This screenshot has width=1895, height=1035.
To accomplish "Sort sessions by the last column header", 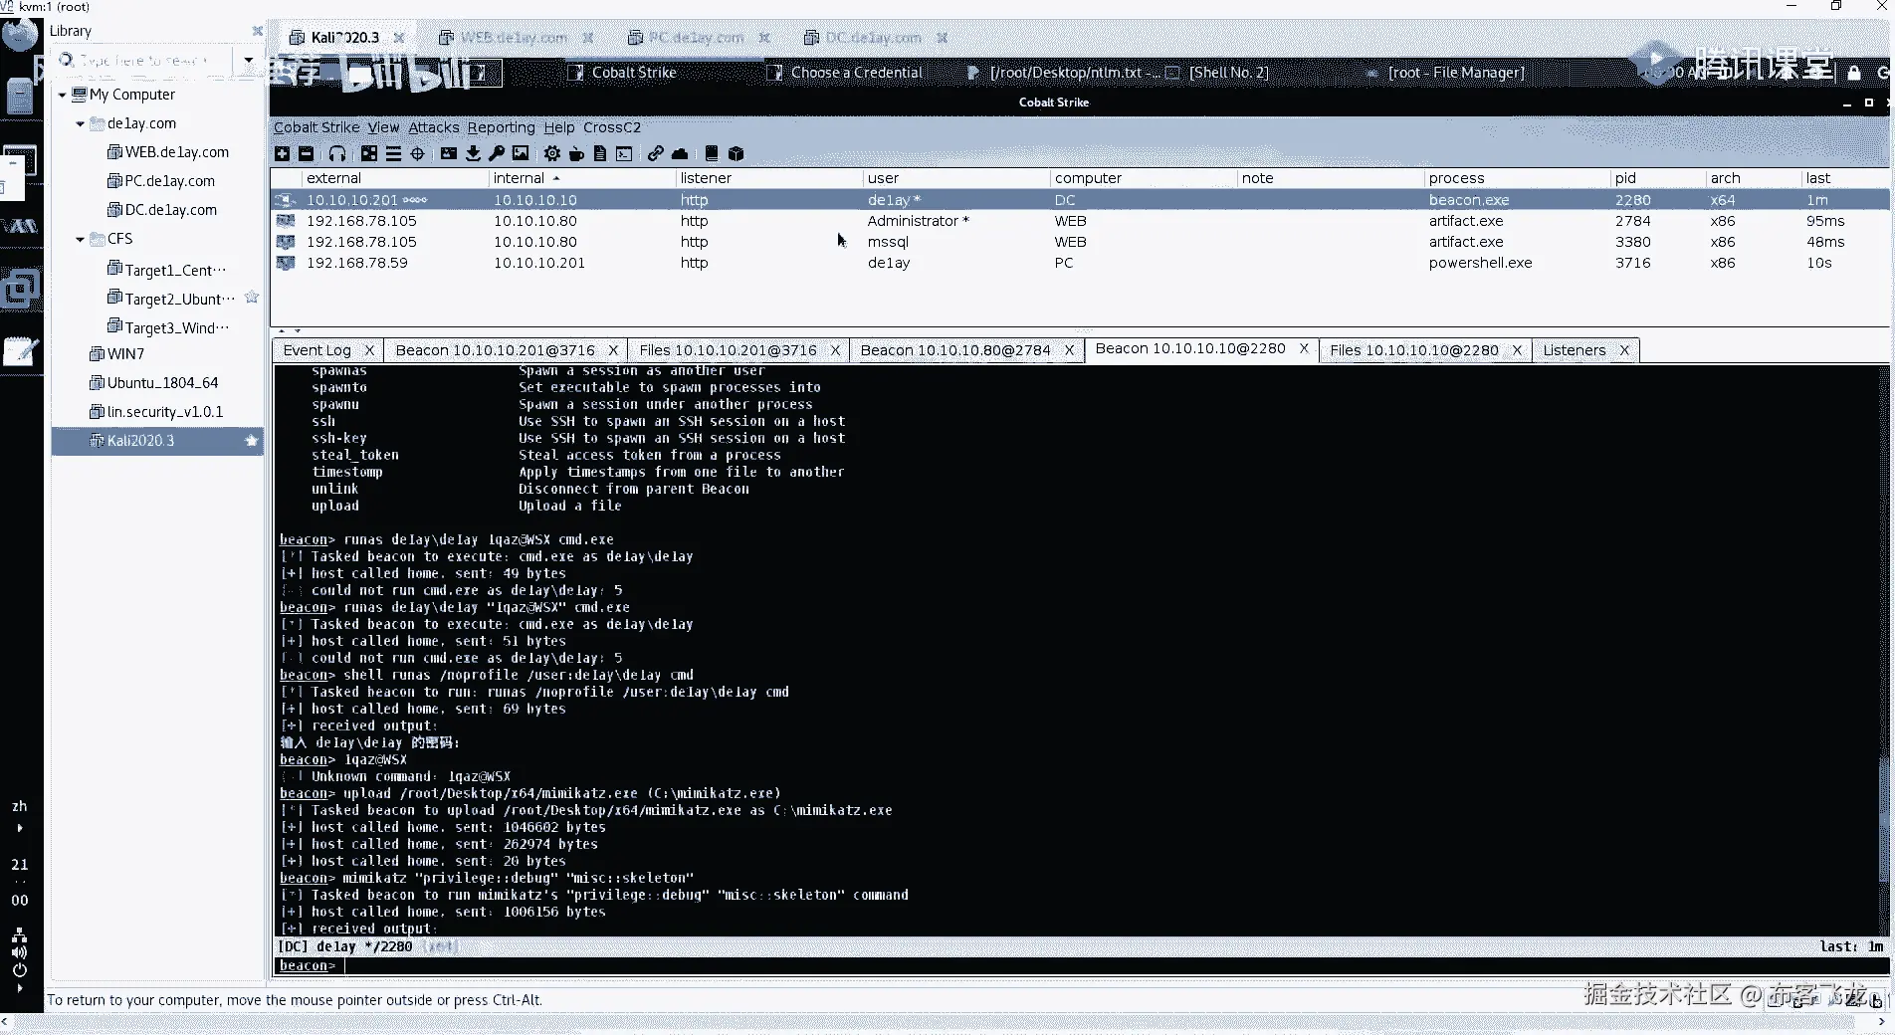I will click(x=1846, y=178).
